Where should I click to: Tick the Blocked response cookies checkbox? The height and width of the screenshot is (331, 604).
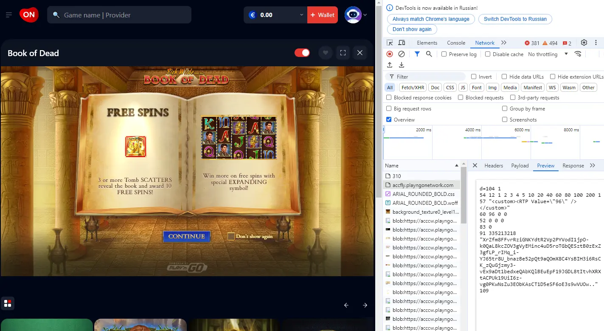pos(389,97)
